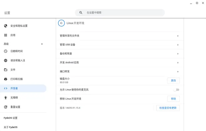The height and width of the screenshot is (131, 206).
Task: Click the printer icon for 打印和扫描
Action: click(6, 79)
